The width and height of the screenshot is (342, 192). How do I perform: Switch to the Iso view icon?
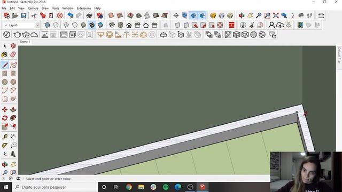click(112, 25)
